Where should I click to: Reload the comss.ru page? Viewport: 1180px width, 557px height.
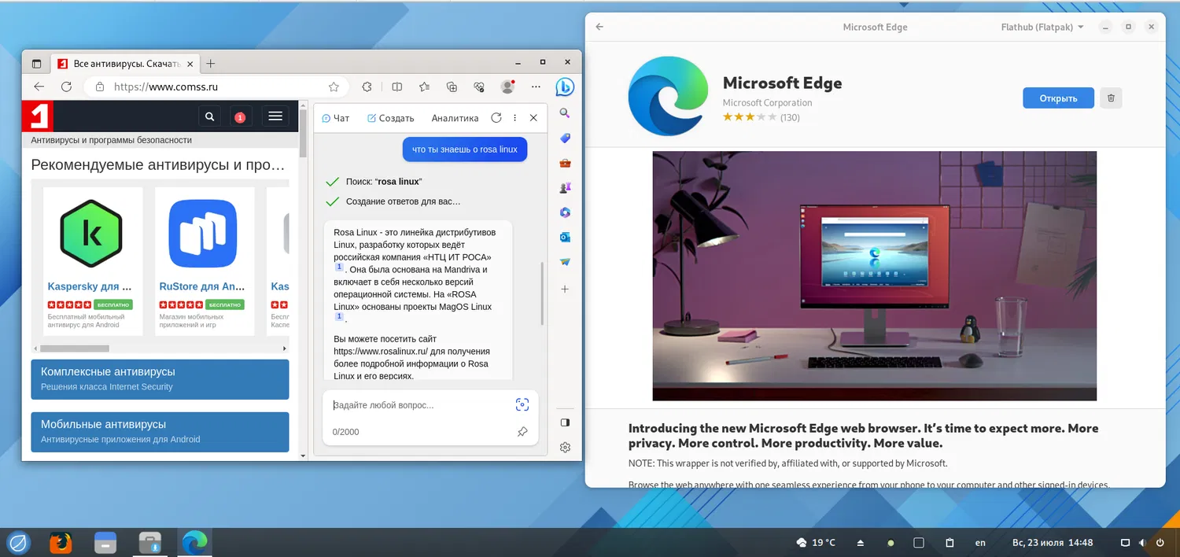click(x=68, y=87)
